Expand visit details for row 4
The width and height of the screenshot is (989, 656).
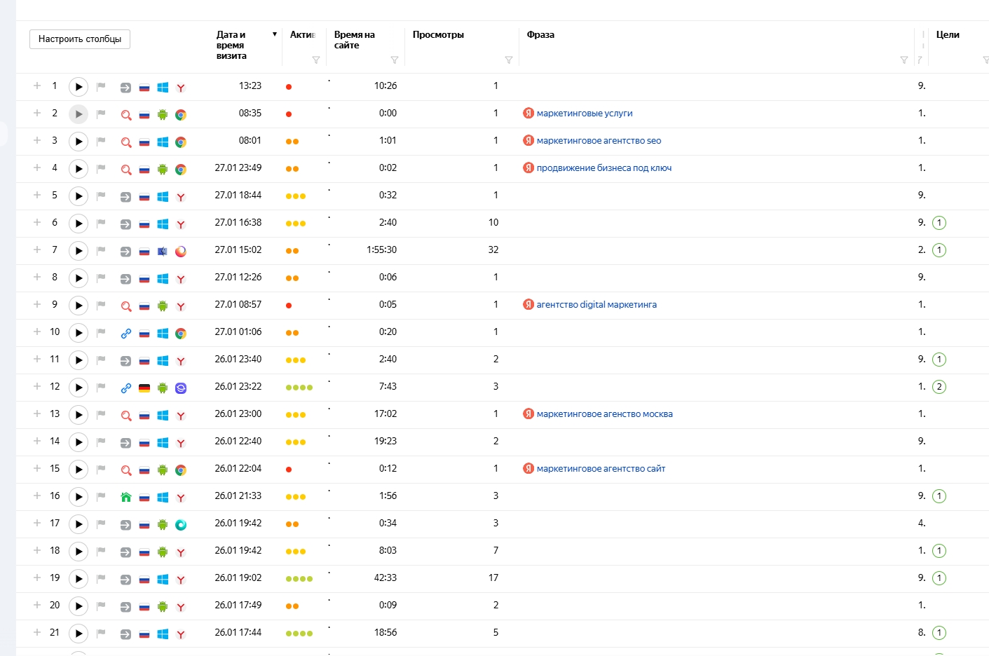coord(37,168)
